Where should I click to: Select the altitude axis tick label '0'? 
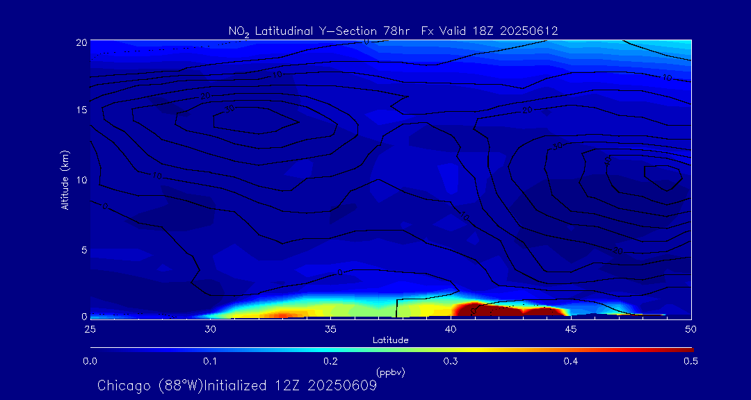click(x=84, y=316)
